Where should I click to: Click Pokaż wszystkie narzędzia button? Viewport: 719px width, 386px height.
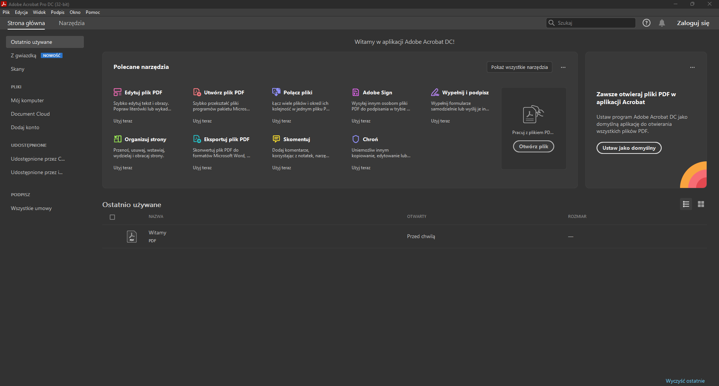coord(519,67)
